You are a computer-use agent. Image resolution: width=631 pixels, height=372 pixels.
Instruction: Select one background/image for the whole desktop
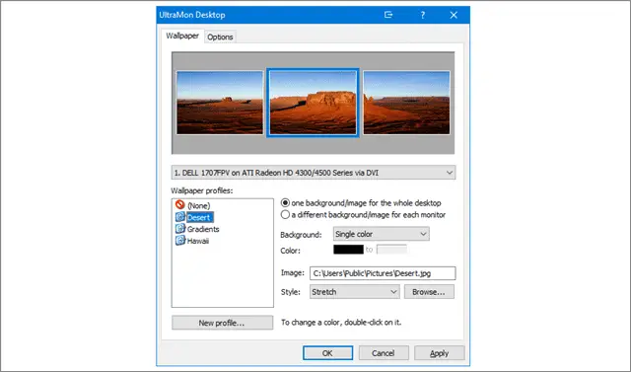(285, 203)
